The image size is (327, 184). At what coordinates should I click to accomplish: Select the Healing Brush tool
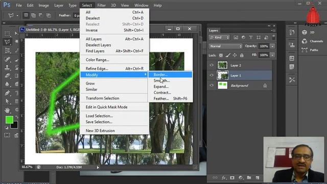click(x=7, y=59)
